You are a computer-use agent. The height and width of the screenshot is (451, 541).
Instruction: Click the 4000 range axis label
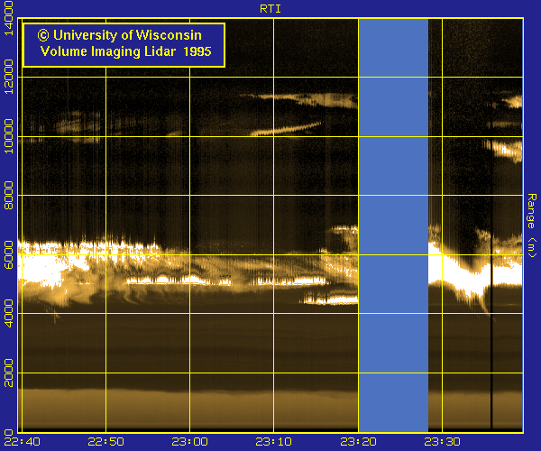[x=8, y=313]
